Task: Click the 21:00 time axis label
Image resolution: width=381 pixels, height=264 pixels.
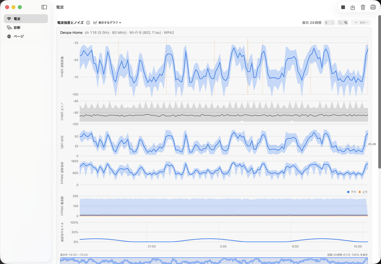Action: click(152, 246)
